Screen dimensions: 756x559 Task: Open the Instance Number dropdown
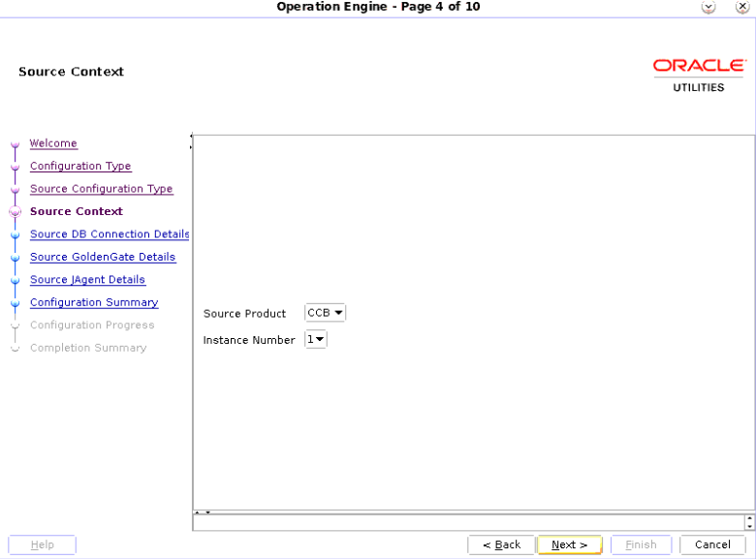pyautogui.click(x=316, y=339)
